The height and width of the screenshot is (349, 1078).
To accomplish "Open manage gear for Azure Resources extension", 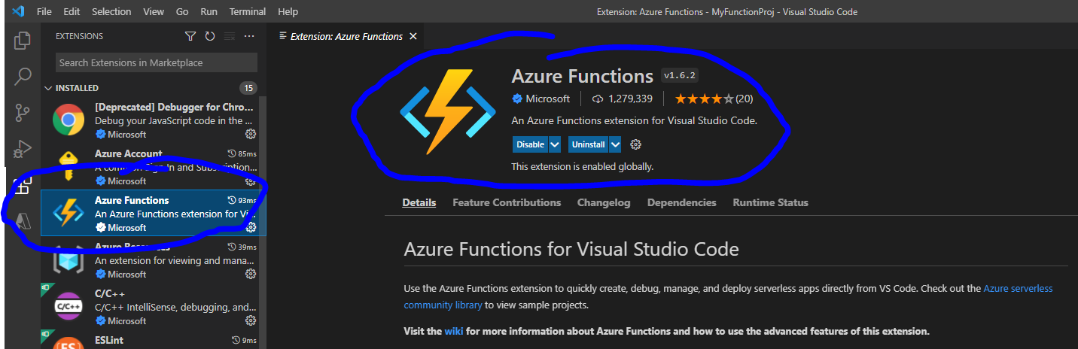I will [x=251, y=274].
